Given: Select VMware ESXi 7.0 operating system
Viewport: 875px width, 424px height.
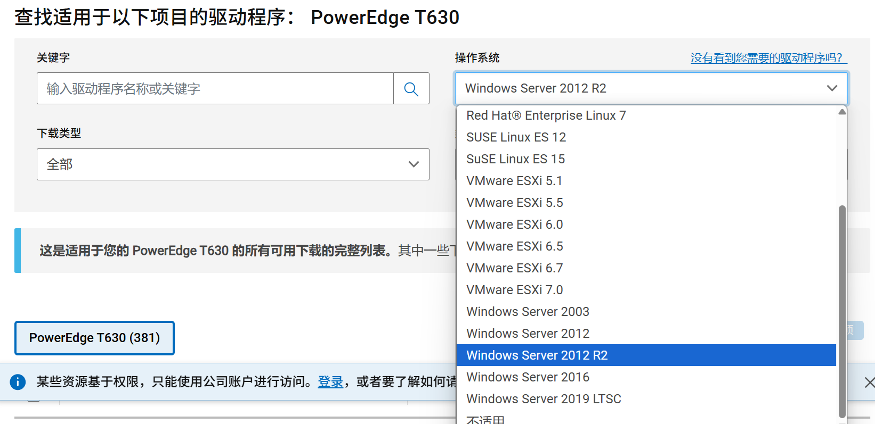Looking at the screenshot, I should 514,289.
